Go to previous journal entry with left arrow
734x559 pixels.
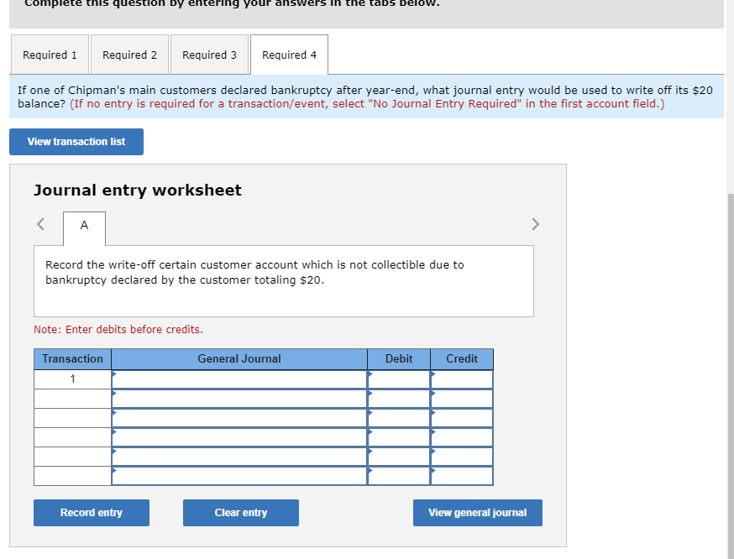[40, 224]
